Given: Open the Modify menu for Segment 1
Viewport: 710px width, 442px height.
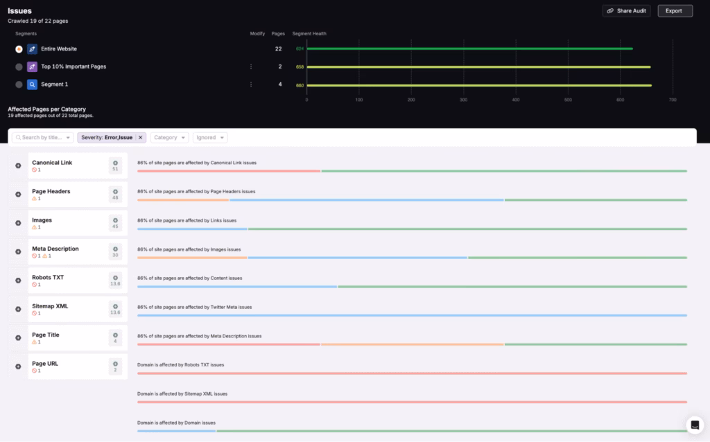Looking at the screenshot, I should tap(251, 84).
